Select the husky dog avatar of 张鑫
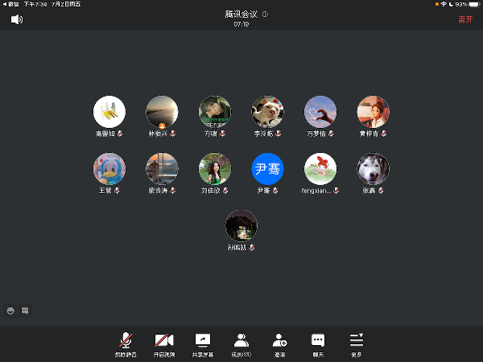Screen dimensions: 483x362 click(x=374, y=169)
